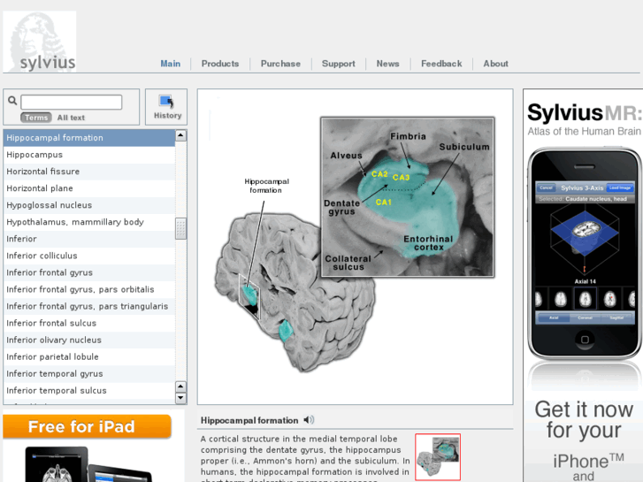Viewport: 643px width, 482px height.
Task: Select Hypothalamus, mammillary body entry
Action: pyautogui.click(x=89, y=222)
